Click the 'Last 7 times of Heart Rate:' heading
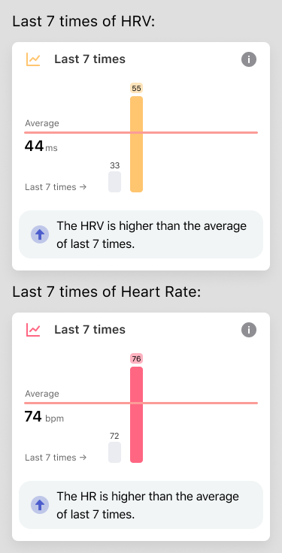Image resolution: width=282 pixels, height=553 pixels. [x=107, y=292]
